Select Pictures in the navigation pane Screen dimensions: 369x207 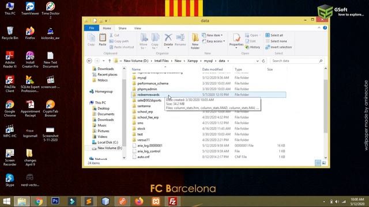pos(103,131)
